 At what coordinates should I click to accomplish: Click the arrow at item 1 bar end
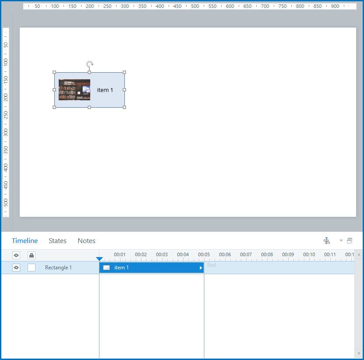(201, 268)
